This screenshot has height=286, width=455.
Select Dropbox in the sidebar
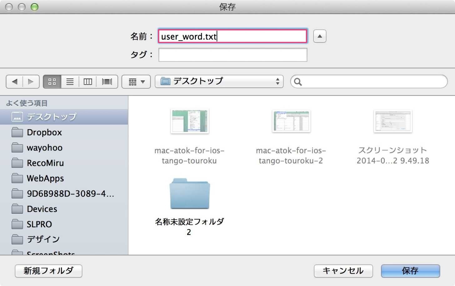[64, 132]
